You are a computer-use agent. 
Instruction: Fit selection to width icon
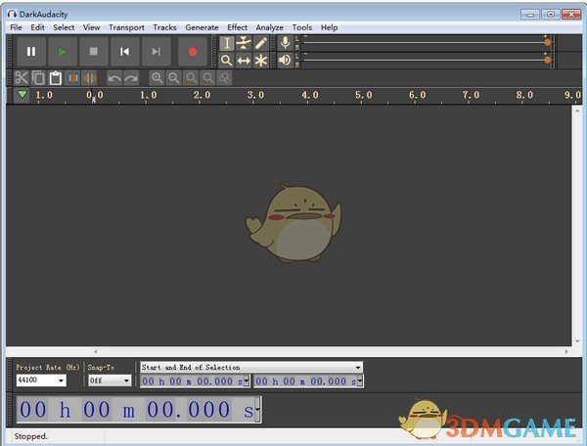pyautogui.click(x=191, y=78)
